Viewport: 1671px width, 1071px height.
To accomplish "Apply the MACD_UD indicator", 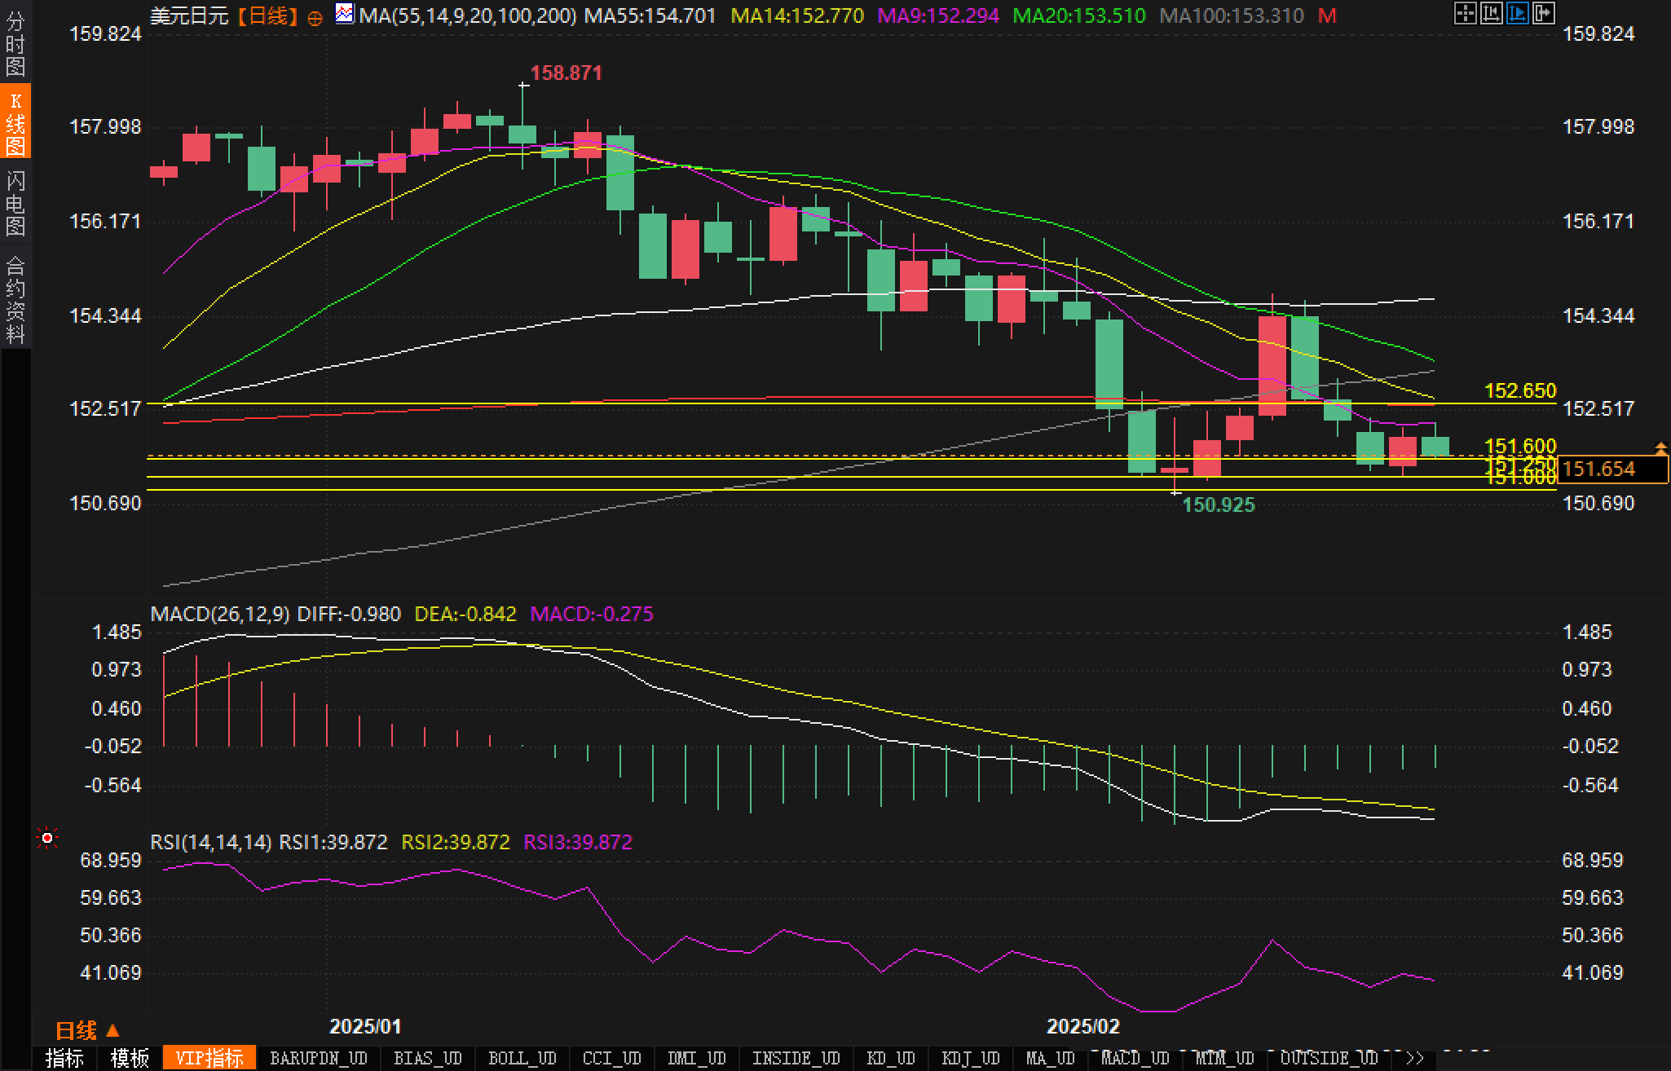I will (1135, 1058).
